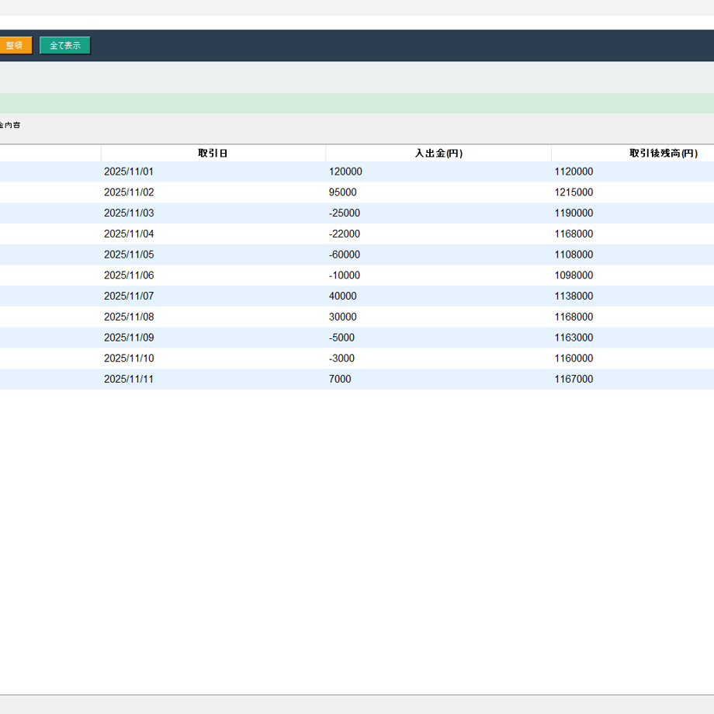Click the amount 95000
The width and height of the screenshot is (714, 714).
[343, 192]
